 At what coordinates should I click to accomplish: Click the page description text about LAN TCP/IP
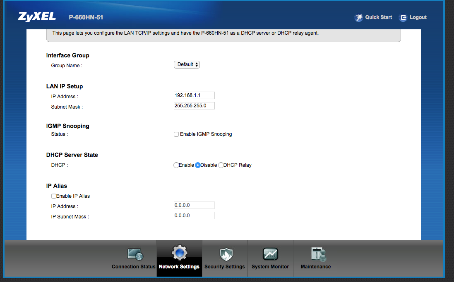pyautogui.click(x=185, y=33)
